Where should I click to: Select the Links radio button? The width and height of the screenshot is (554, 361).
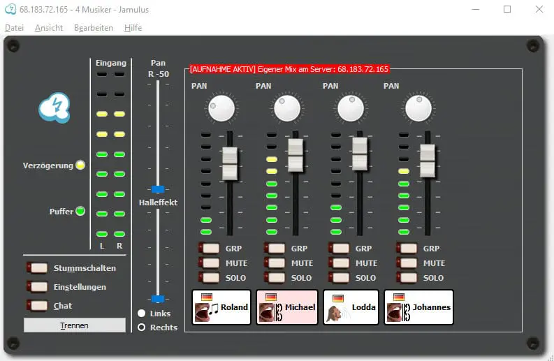[x=142, y=314]
